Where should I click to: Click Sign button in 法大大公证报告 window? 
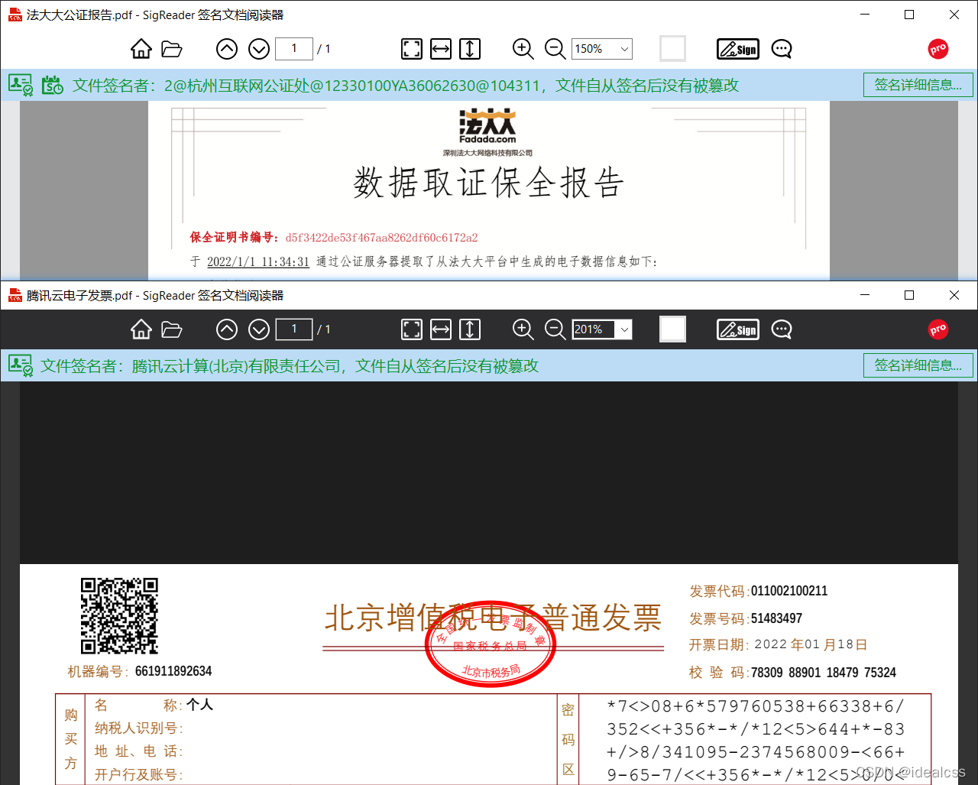click(x=738, y=49)
